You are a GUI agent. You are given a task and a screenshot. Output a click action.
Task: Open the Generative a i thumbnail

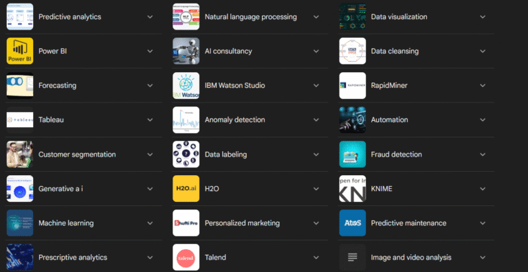[20, 188]
